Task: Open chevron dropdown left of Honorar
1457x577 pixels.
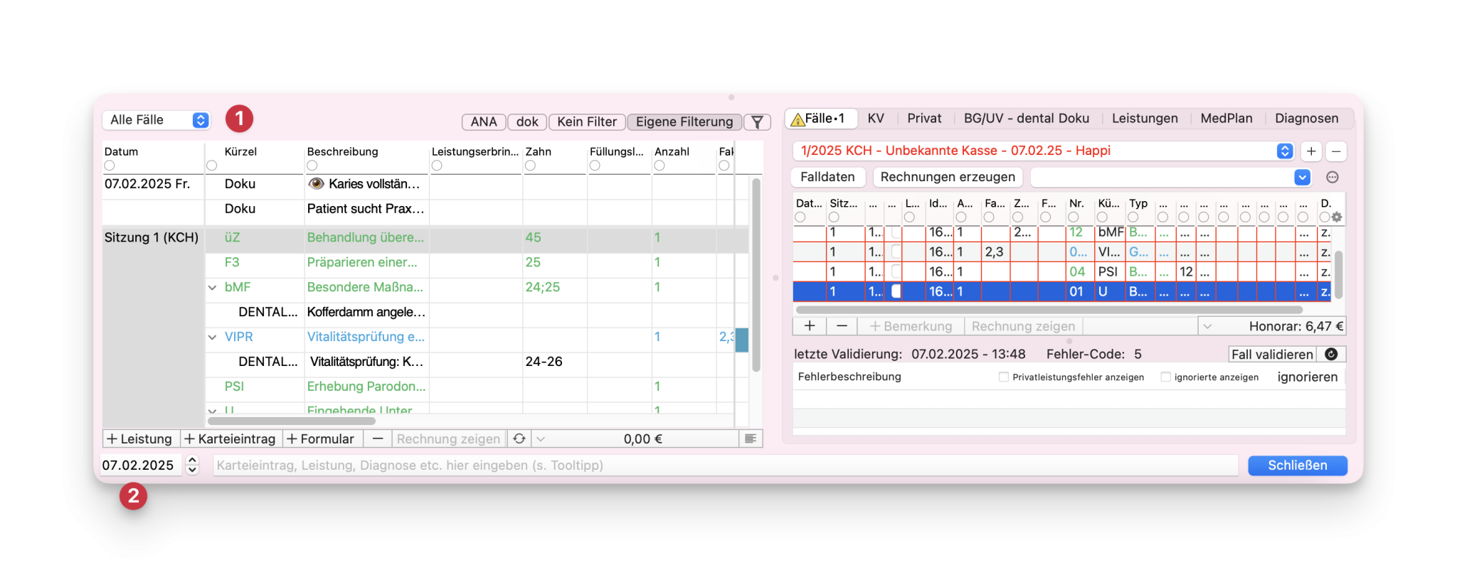Action: 1207,326
